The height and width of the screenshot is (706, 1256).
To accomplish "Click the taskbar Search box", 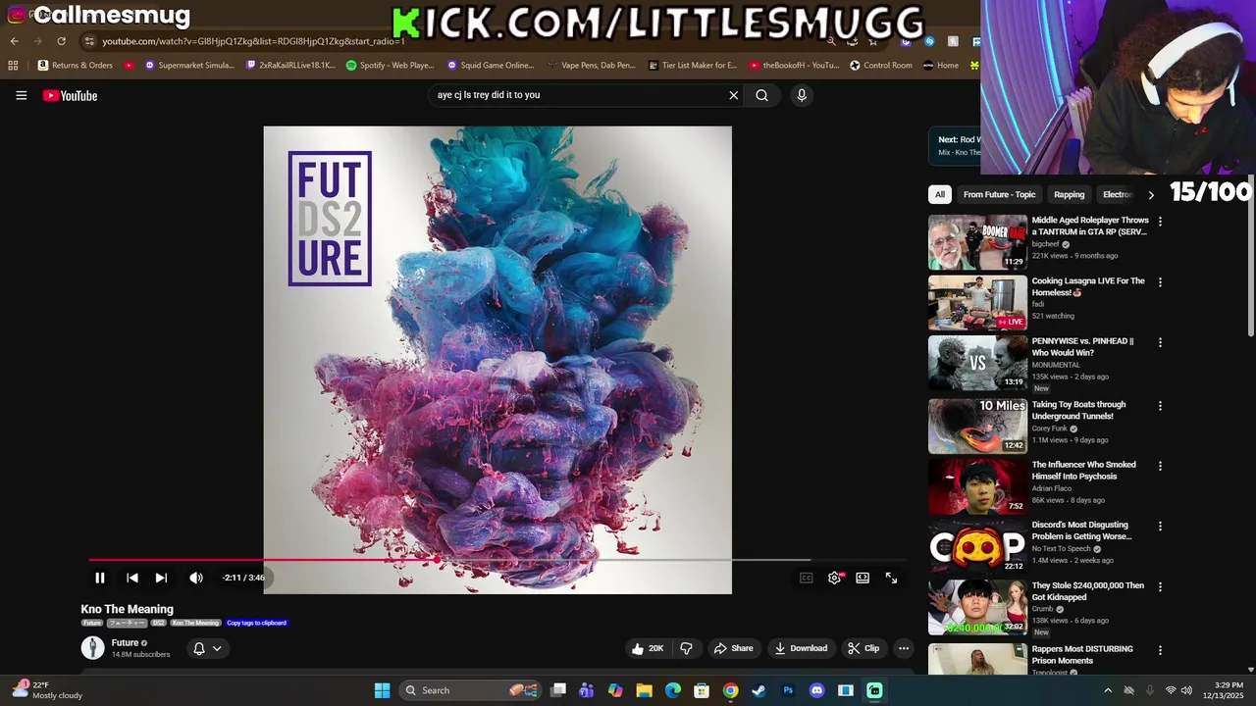I will click(x=471, y=690).
